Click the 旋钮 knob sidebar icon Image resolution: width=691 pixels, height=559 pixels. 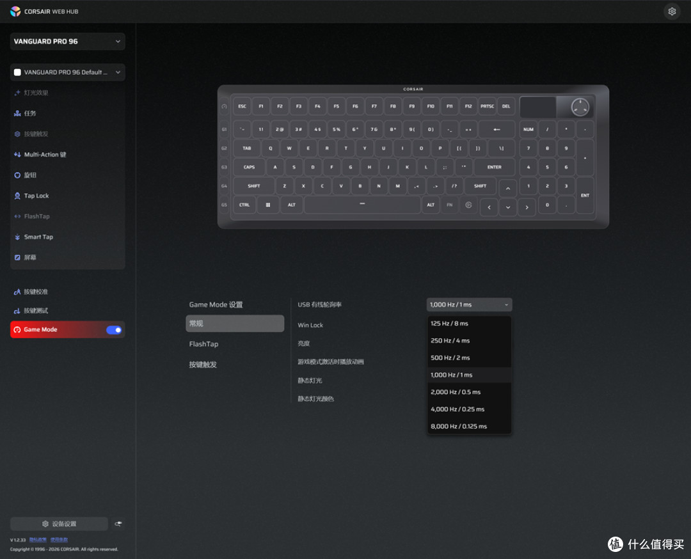(17, 175)
